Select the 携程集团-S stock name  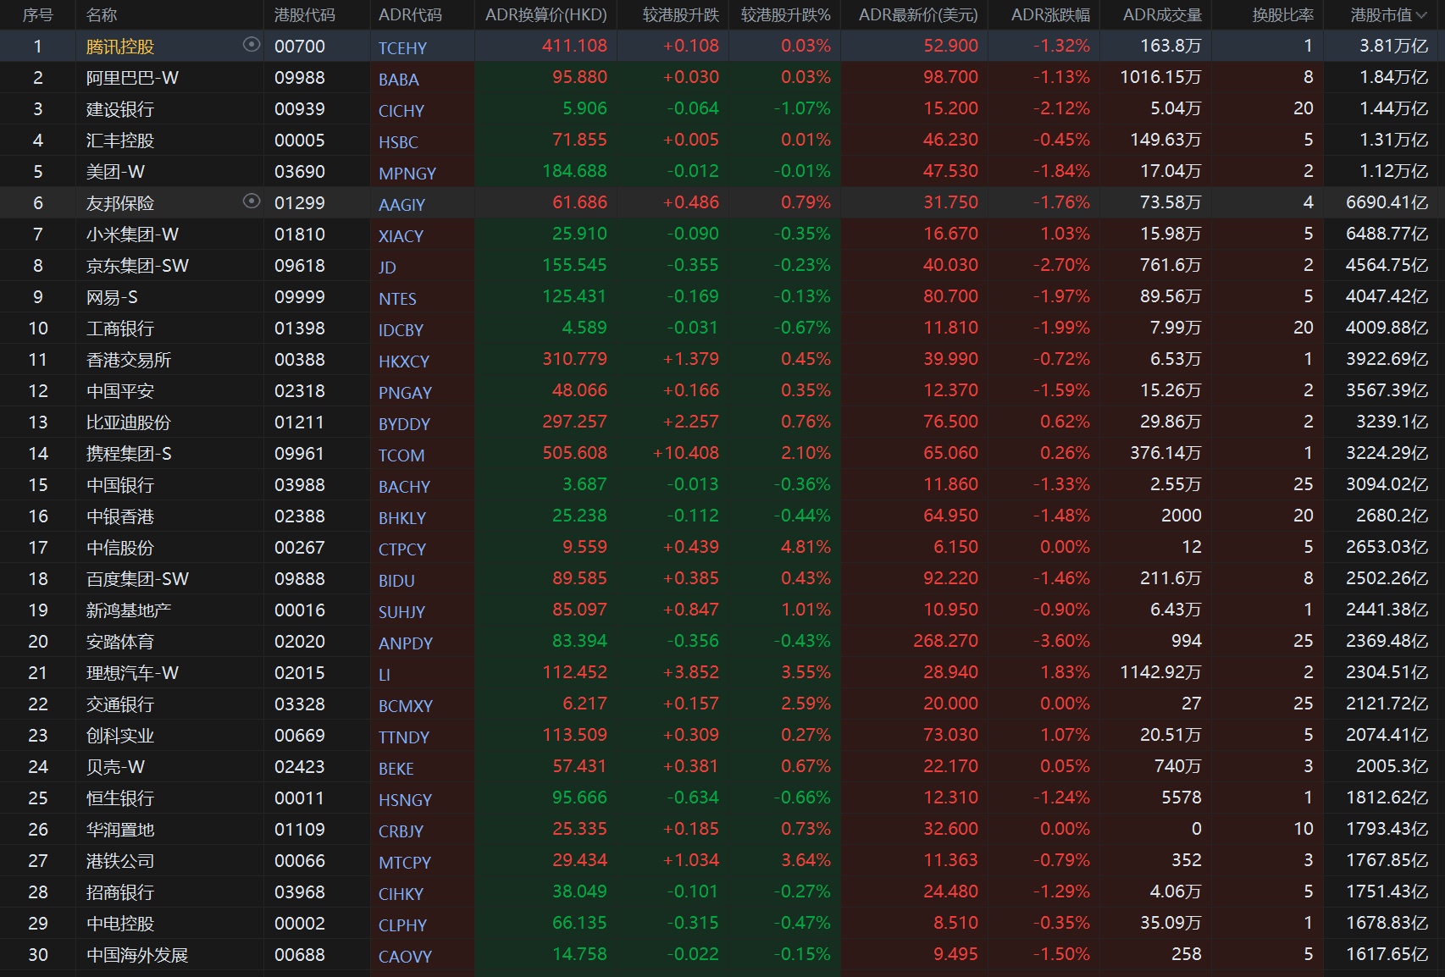129,454
